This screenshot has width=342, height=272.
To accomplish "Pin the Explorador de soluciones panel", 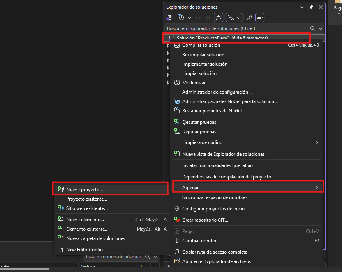I will coord(311,7).
